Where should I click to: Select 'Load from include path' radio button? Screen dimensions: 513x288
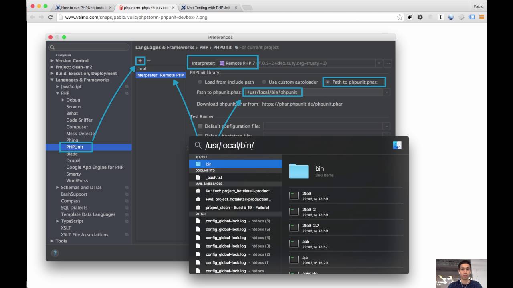coord(200,82)
